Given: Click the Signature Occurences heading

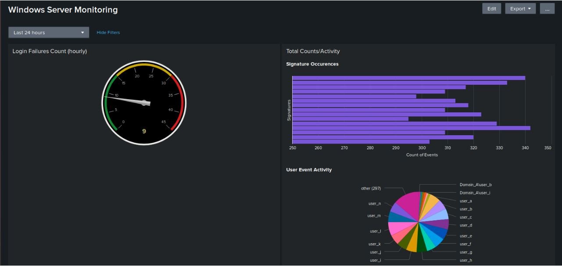Looking at the screenshot, I should pyautogui.click(x=312, y=64).
